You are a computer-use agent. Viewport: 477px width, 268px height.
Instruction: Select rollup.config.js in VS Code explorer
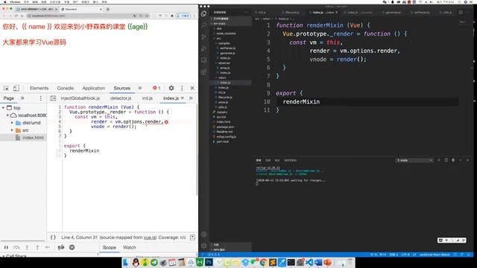coord(226,137)
